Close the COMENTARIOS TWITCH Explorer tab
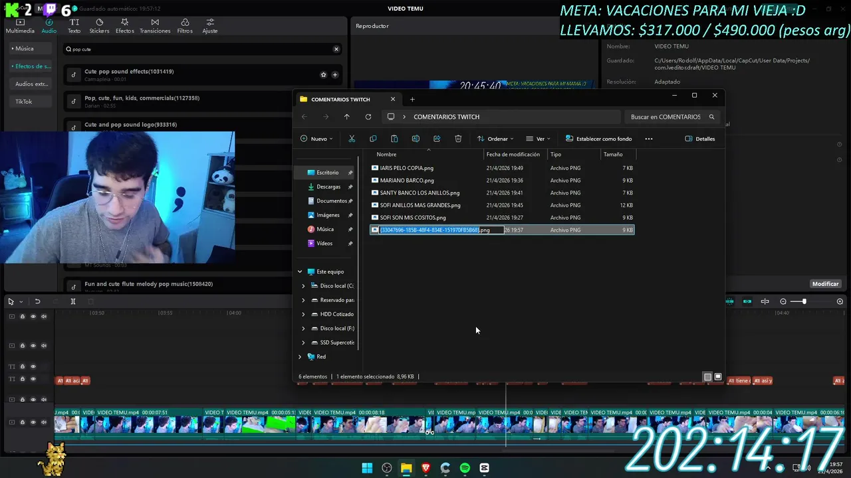This screenshot has height=478, width=851. click(392, 99)
